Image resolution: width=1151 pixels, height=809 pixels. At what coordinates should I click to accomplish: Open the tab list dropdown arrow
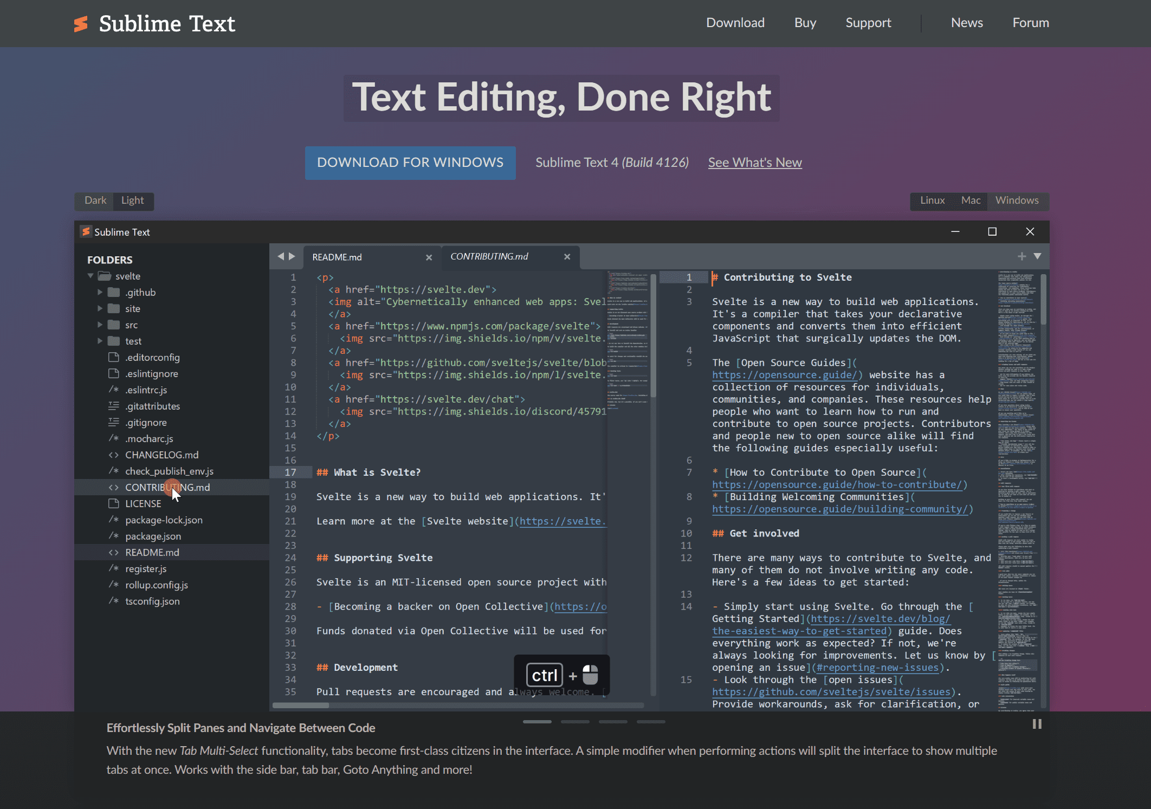point(1037,256)
